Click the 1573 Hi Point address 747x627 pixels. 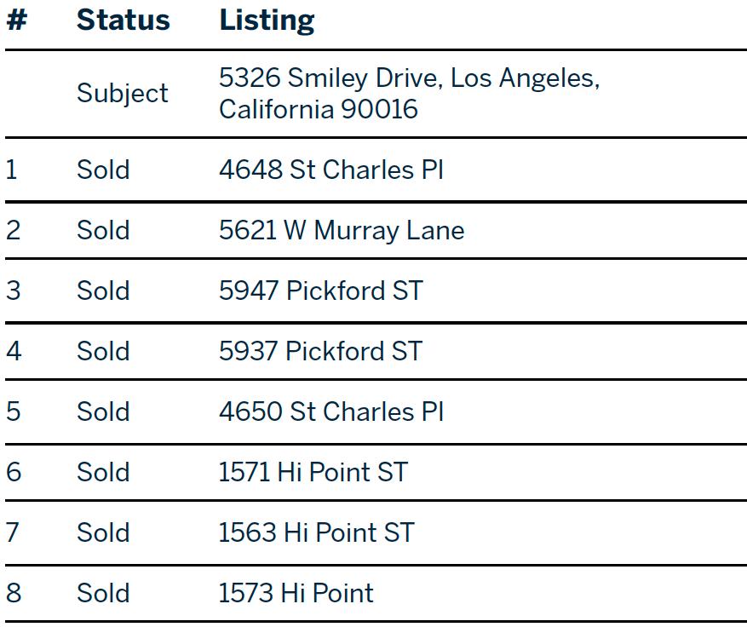point(296,593)
